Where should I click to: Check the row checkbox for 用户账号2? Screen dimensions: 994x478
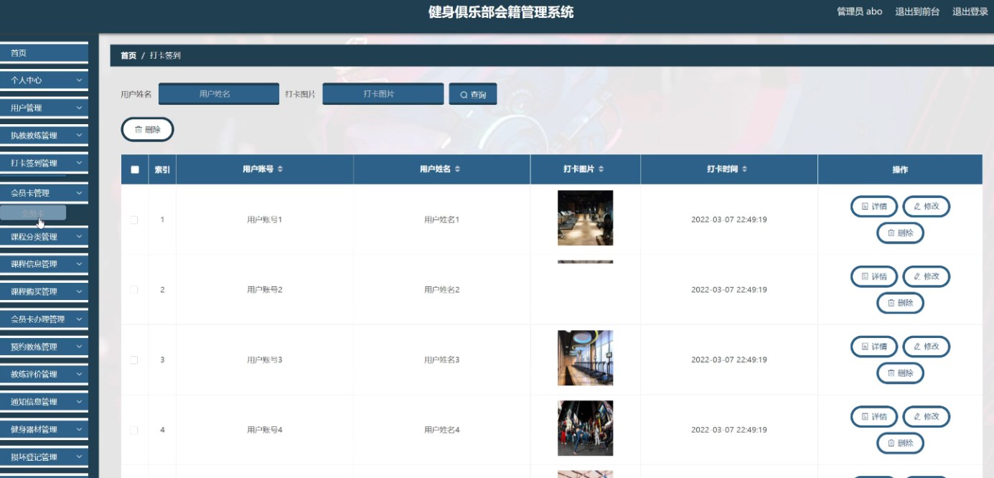(x=134, y=290)
